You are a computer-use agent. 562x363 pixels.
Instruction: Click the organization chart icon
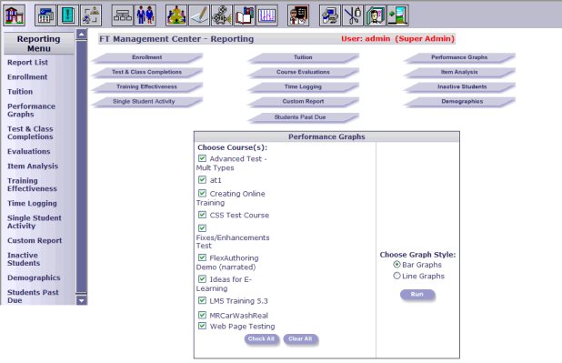coord(122,15)
